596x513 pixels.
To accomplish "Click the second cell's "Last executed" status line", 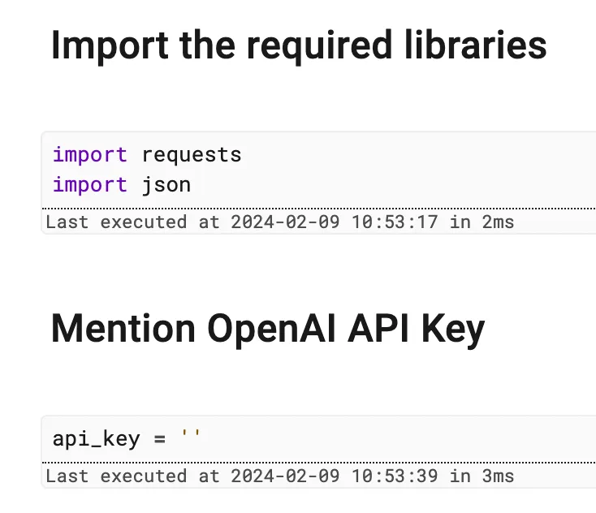I will 279,476.
